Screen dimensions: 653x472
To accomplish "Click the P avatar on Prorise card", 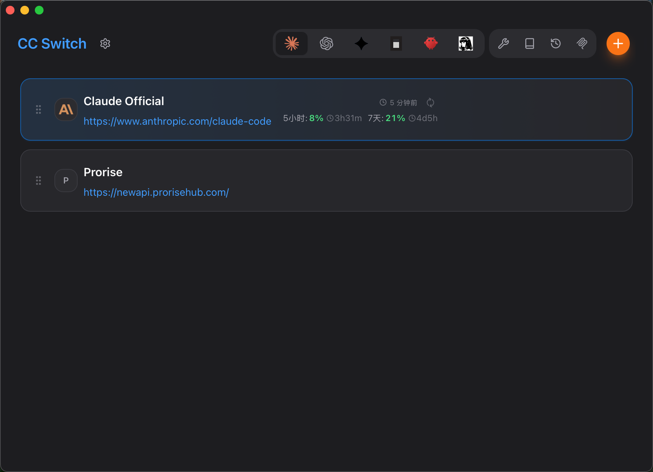I will tap(66, 181).
